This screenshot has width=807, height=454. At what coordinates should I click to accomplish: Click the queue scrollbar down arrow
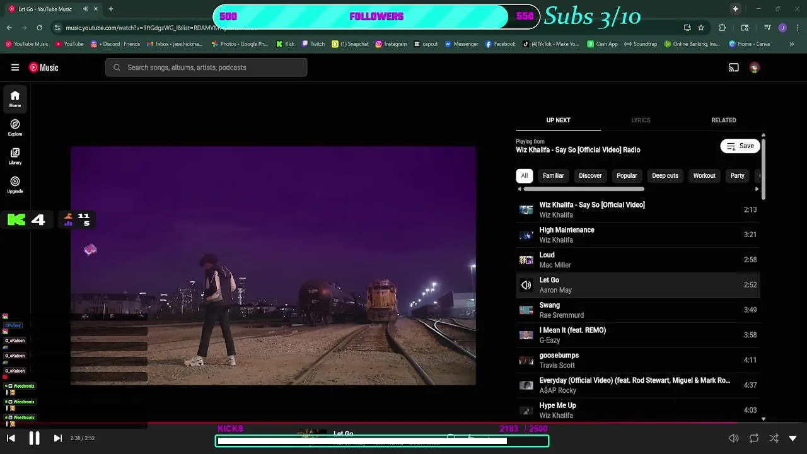coord(763,419)
